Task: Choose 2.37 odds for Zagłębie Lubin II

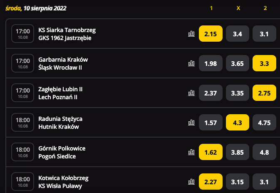Action: 211,93
